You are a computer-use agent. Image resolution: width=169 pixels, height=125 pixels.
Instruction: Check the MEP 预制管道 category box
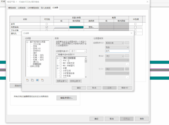click(x=60, y=58)
